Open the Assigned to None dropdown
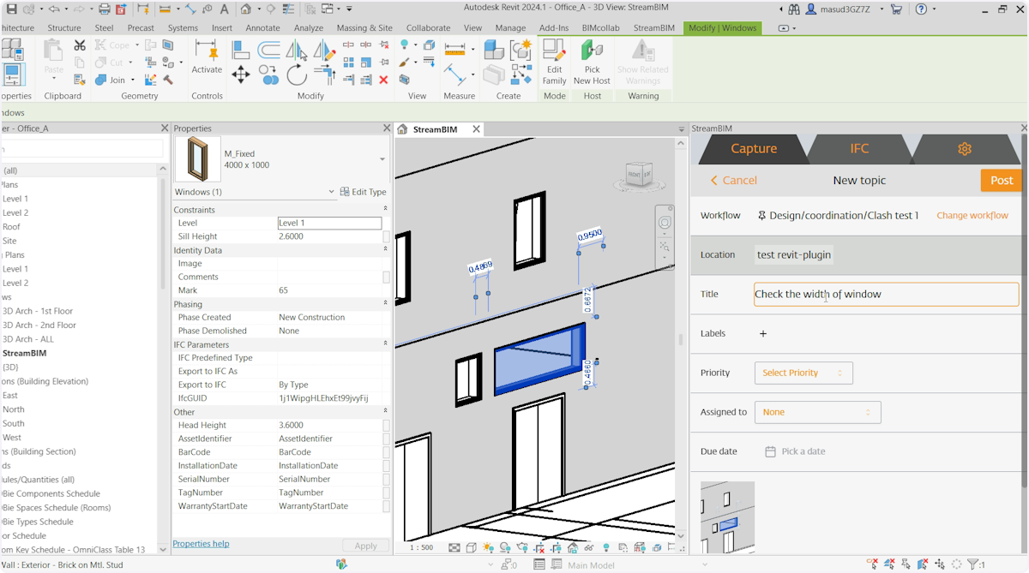Image resolution: width=1029 pixels, height=573 pixels. [817, 412]
